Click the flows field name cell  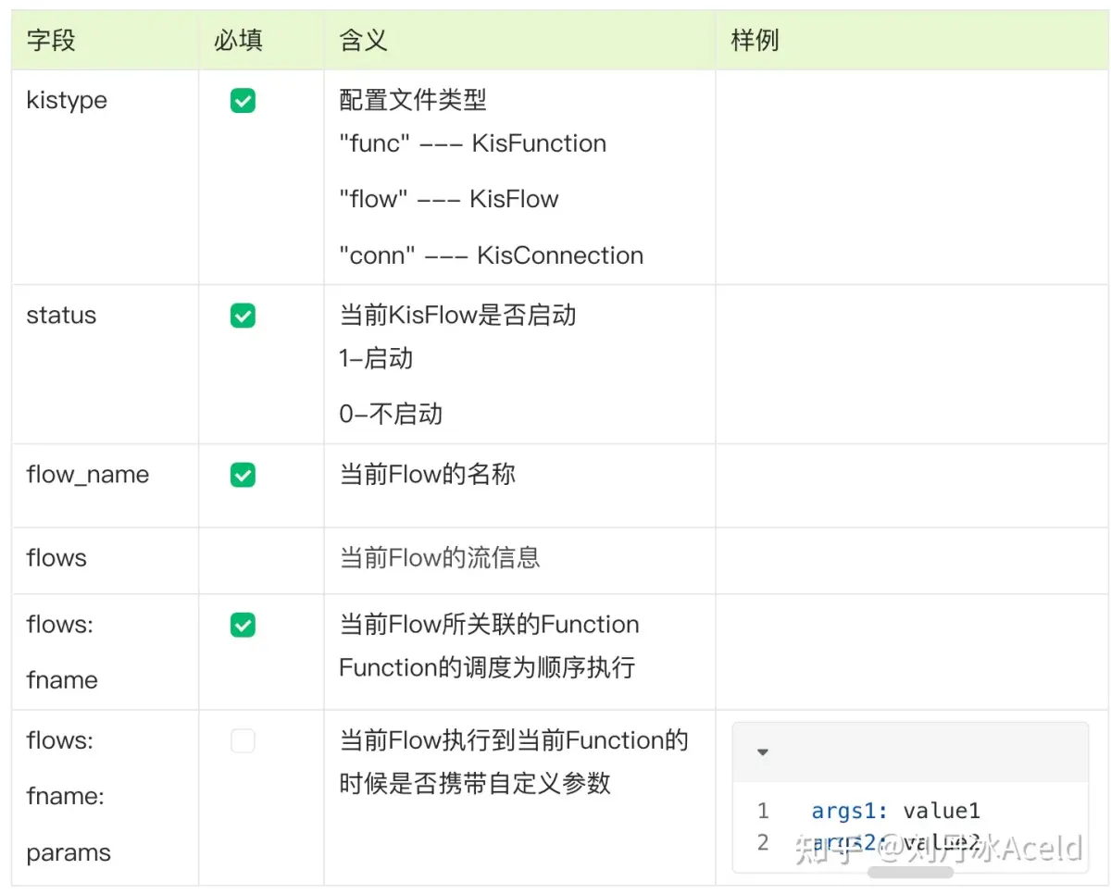(x=56, y=558)
